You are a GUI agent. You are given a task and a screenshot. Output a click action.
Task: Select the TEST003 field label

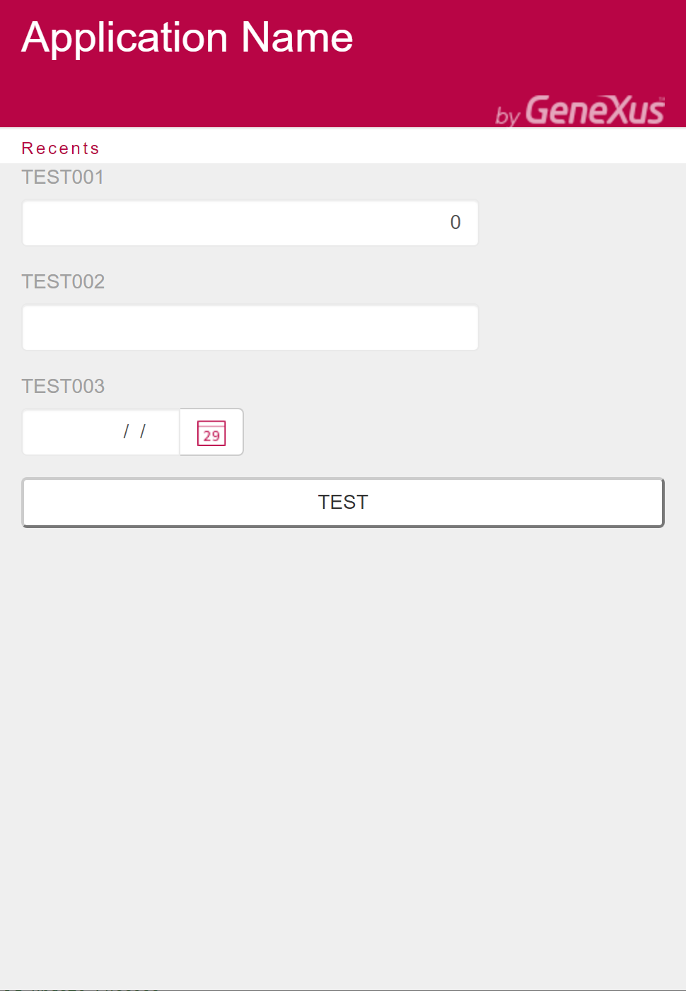pos(63,387)
